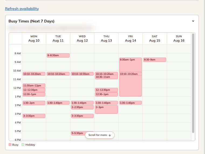Image resolution: width=205 pixels, height=154 pixels.
Task: Select Monday's 11:30am–12pm busy event
Action: pyautogui.click(x=34, y=86)
